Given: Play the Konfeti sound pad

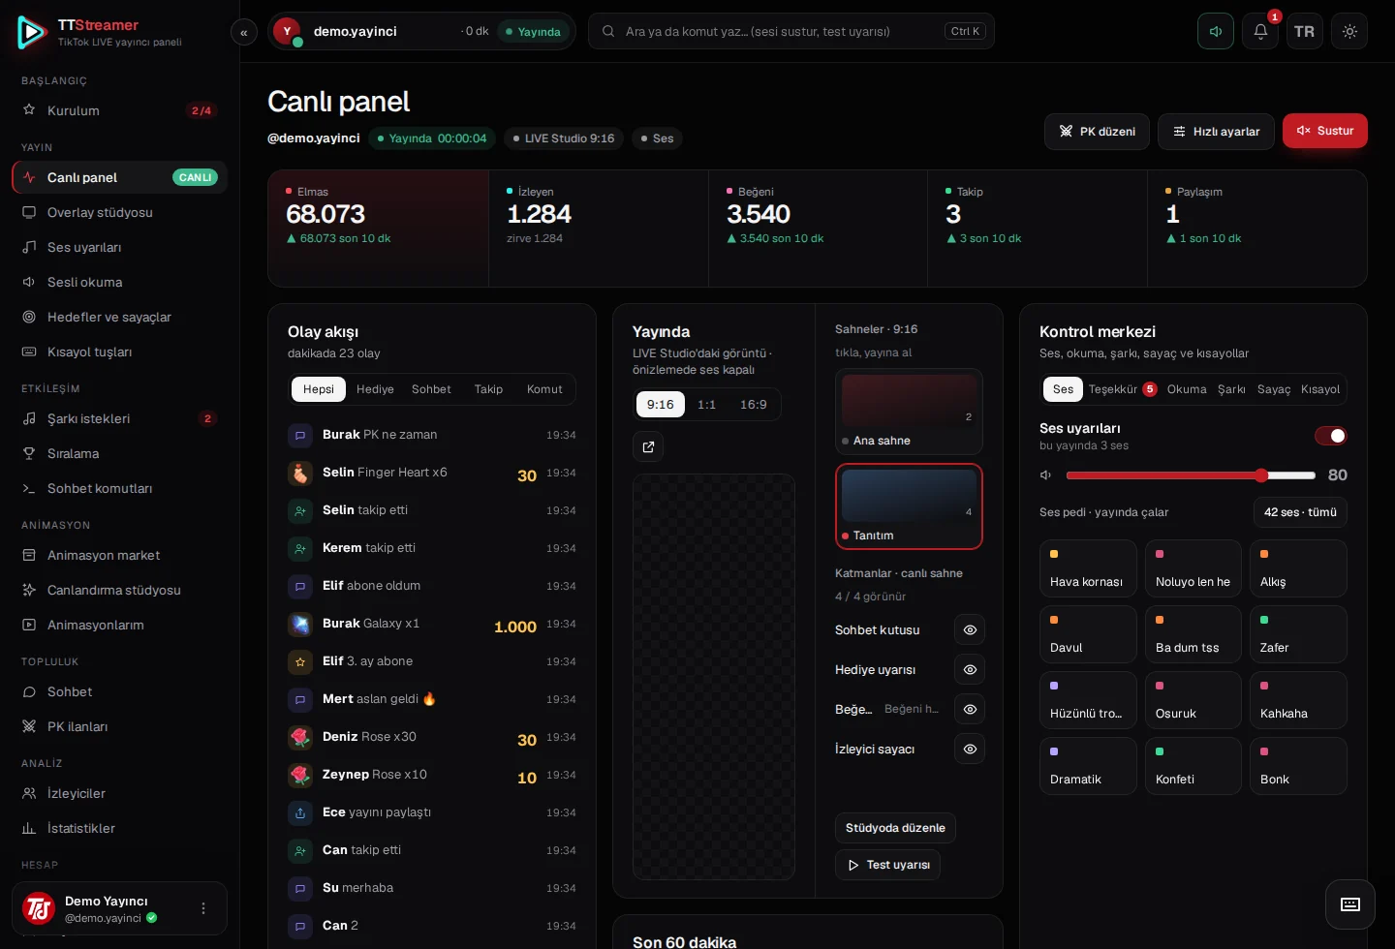Looking at the screenshot, I should [x=1193, y=766].
